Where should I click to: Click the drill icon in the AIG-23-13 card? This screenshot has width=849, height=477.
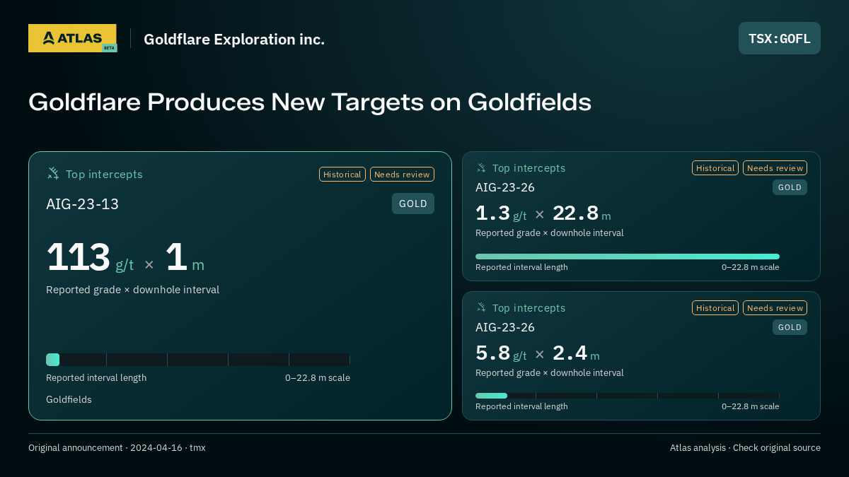[x=53, y=174]
